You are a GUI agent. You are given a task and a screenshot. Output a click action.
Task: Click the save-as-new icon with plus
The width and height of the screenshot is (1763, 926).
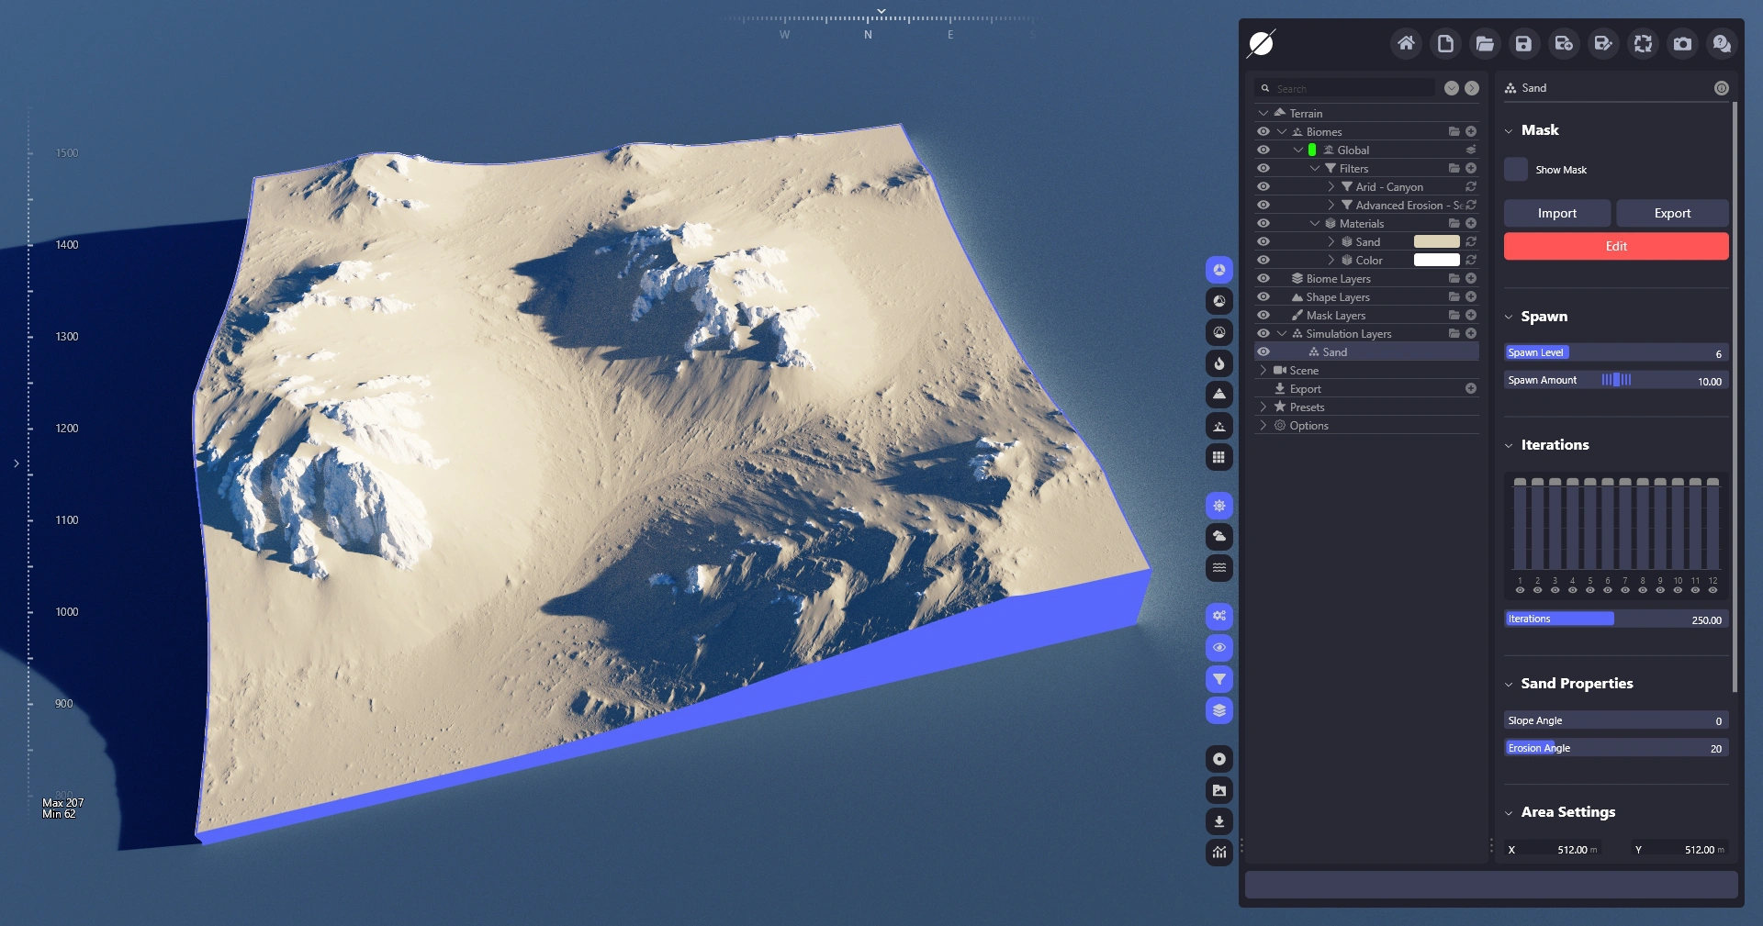pyautogui.click(x=1564, y=43)
